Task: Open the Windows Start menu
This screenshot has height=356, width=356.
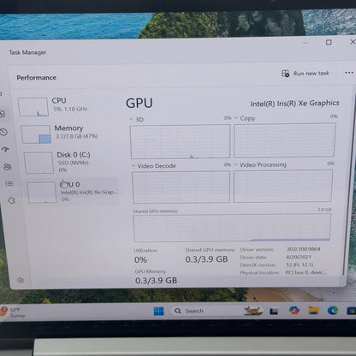Action: point(159,311)
